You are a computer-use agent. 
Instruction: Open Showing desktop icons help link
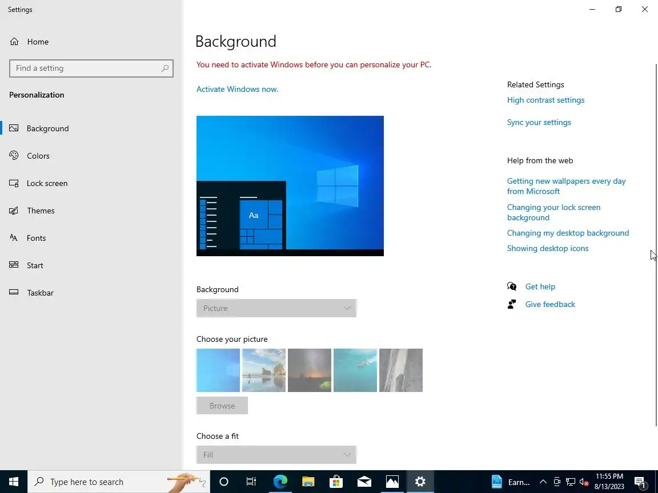(548, 248)
